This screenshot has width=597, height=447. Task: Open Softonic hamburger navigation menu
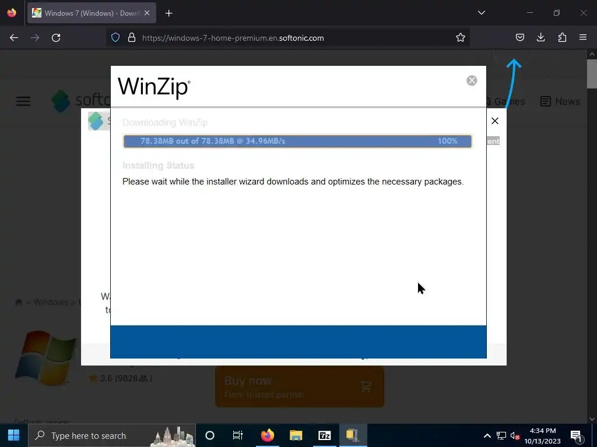click(x=23, y=101)
